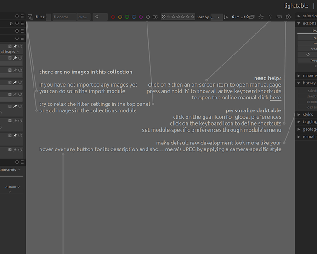Open global preferences gear icon

tap(288, 17)
